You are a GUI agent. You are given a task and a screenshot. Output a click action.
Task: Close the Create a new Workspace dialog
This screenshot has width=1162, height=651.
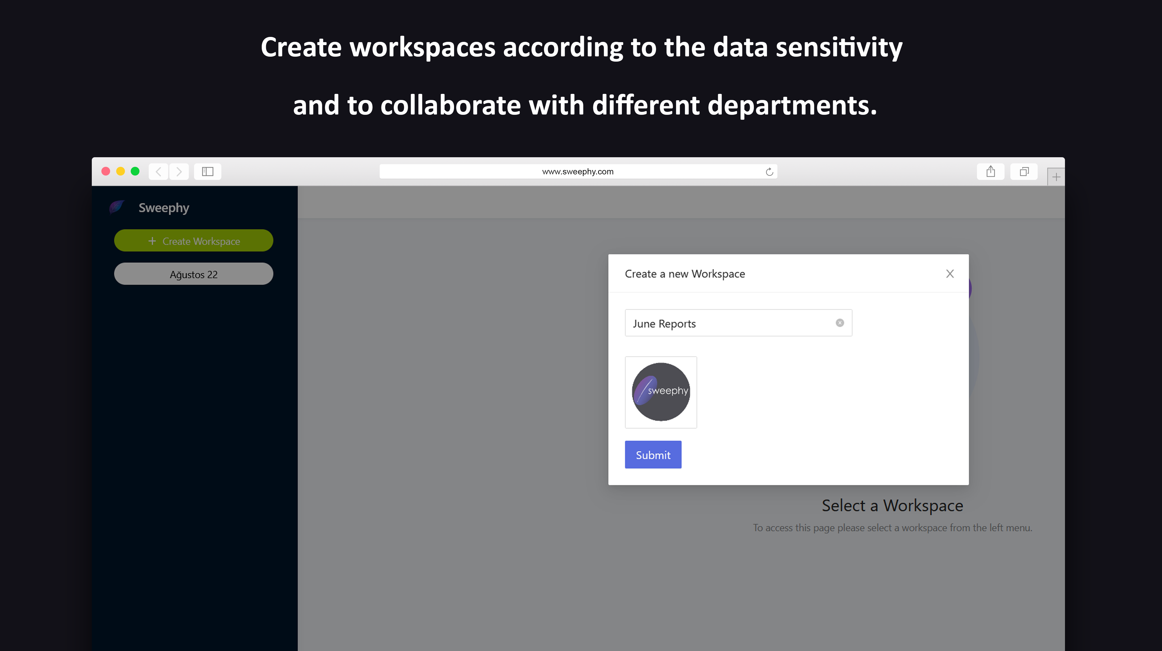(950, 274)
